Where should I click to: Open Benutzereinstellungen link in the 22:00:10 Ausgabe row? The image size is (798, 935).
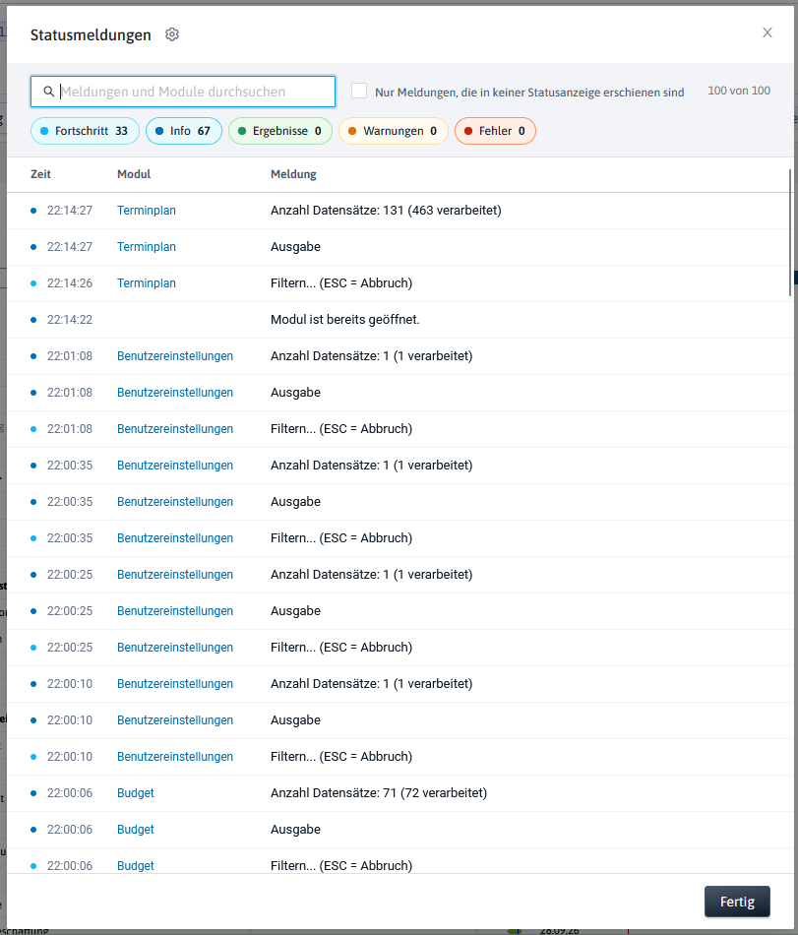tap(174, 719)
